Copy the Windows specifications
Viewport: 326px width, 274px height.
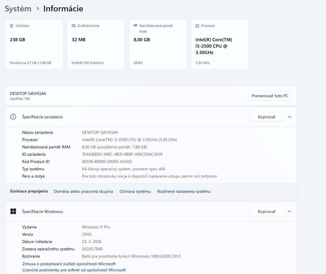coord(267,211)
